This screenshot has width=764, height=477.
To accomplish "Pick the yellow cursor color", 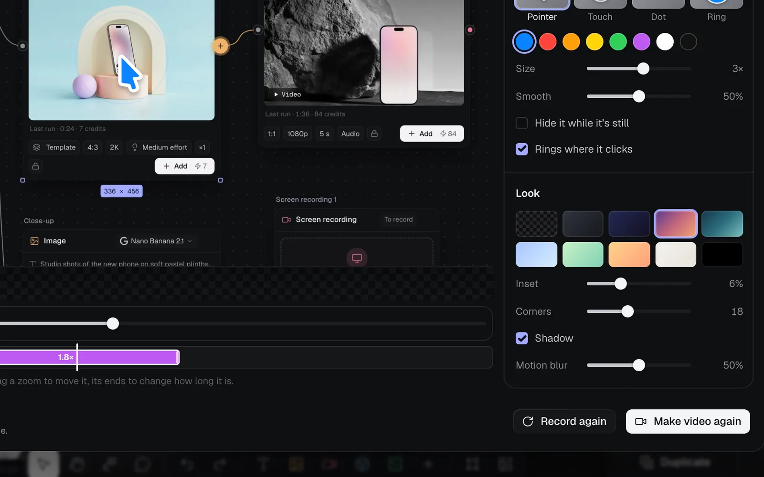I will (x=594, y=42).
